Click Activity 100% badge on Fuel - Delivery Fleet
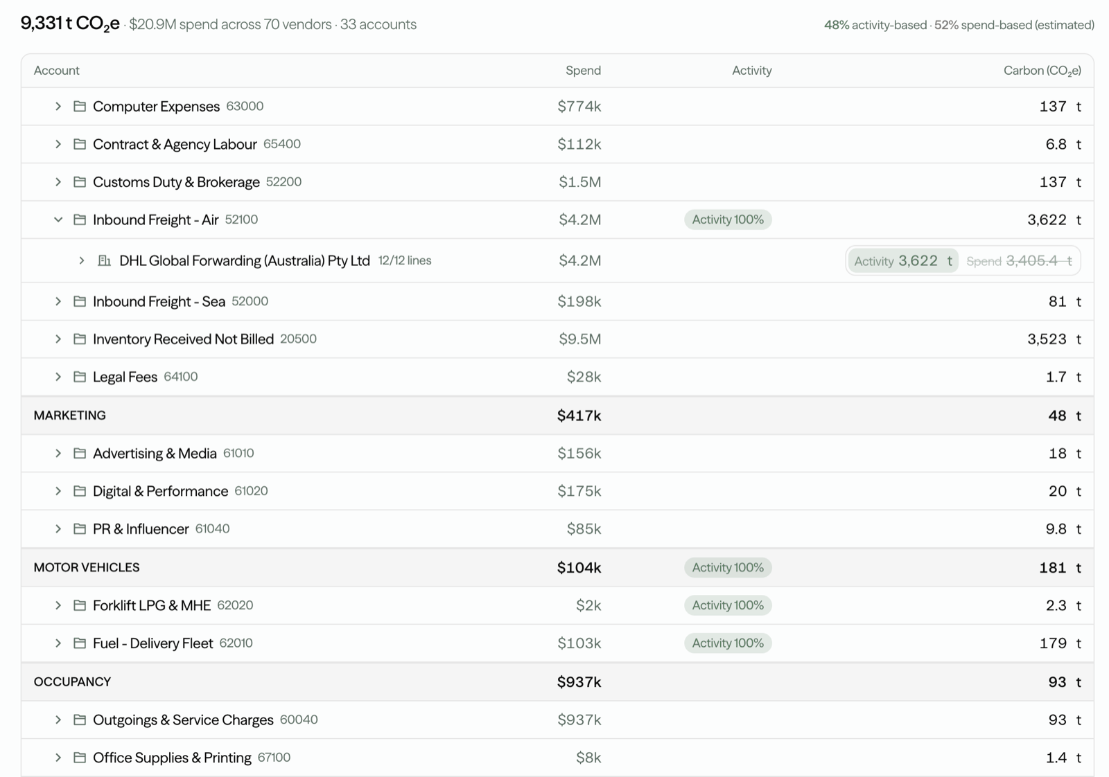The width and height of the screenshot is (1109, 777). tap(728, 643)
